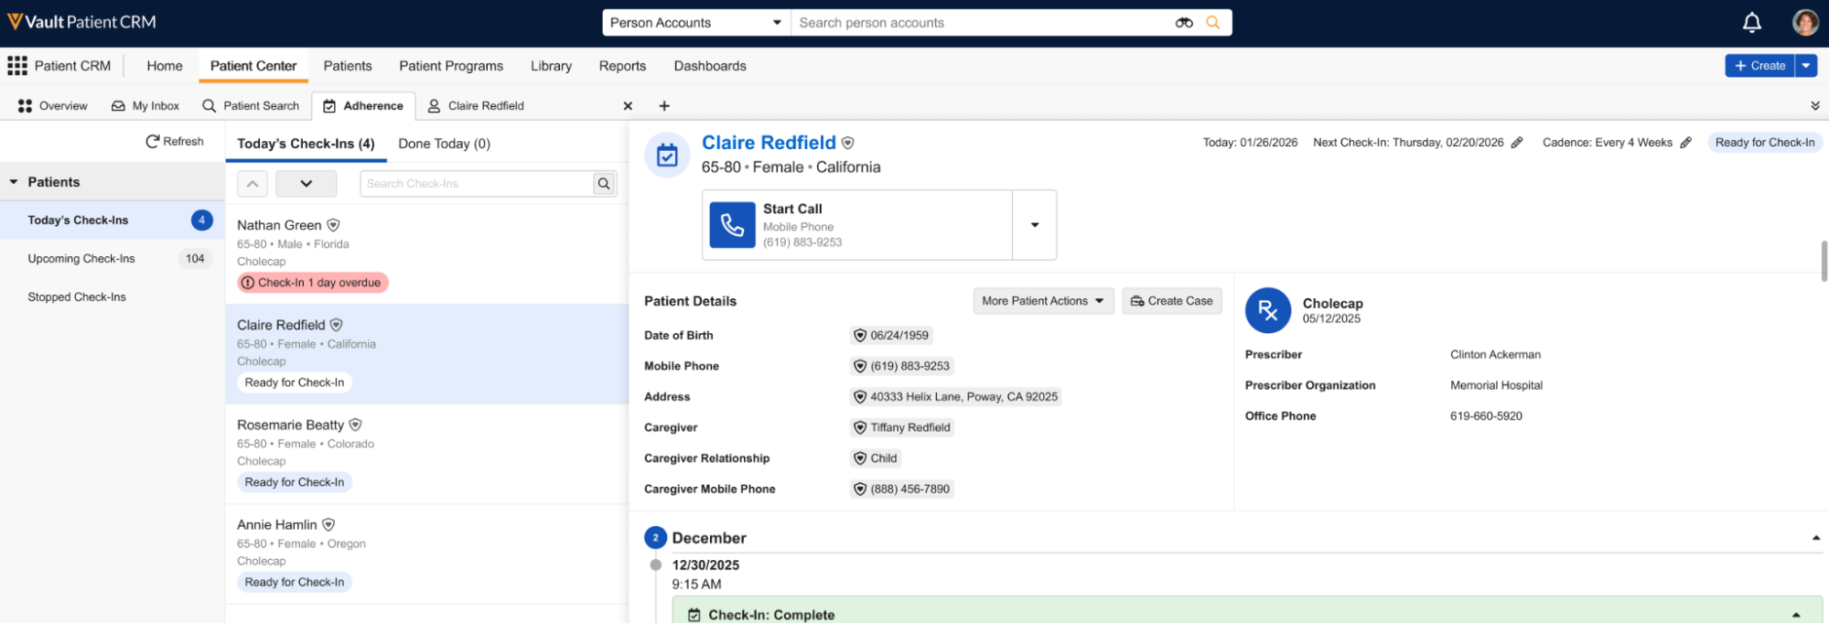Click into the Search Check-Ins field
This screenshot has width=1829, height=624.
pyautogui.click(x=476, y=184)
